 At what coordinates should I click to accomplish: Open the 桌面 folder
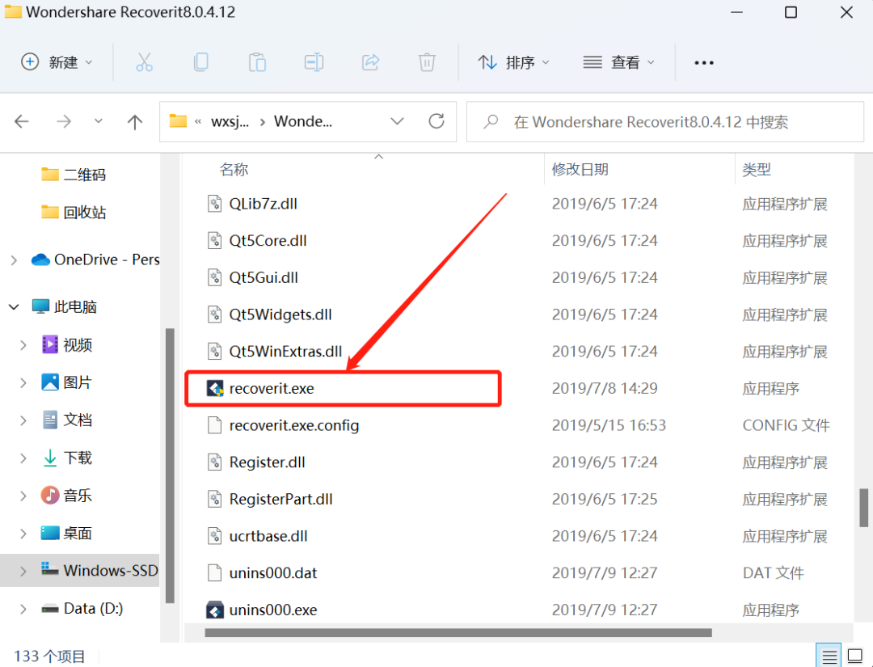click(67, 533)
